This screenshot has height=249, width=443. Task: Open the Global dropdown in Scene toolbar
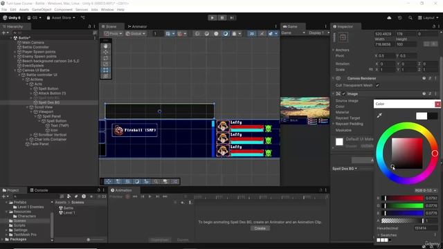point(135,34)
